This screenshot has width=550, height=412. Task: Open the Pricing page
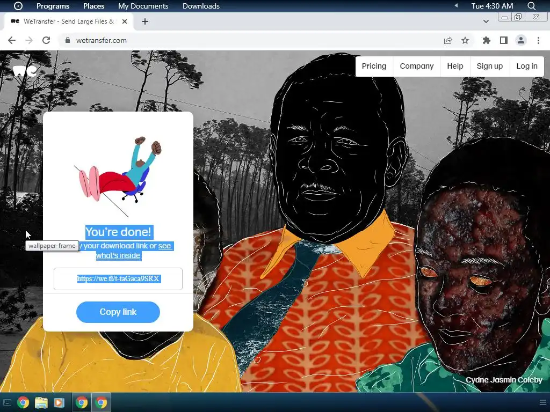374,66
